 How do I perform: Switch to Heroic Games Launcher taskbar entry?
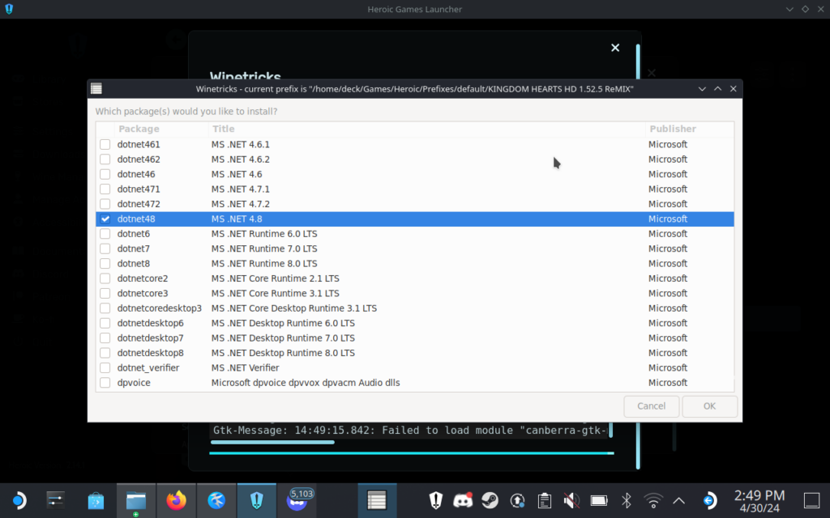[x=257, y=500]
